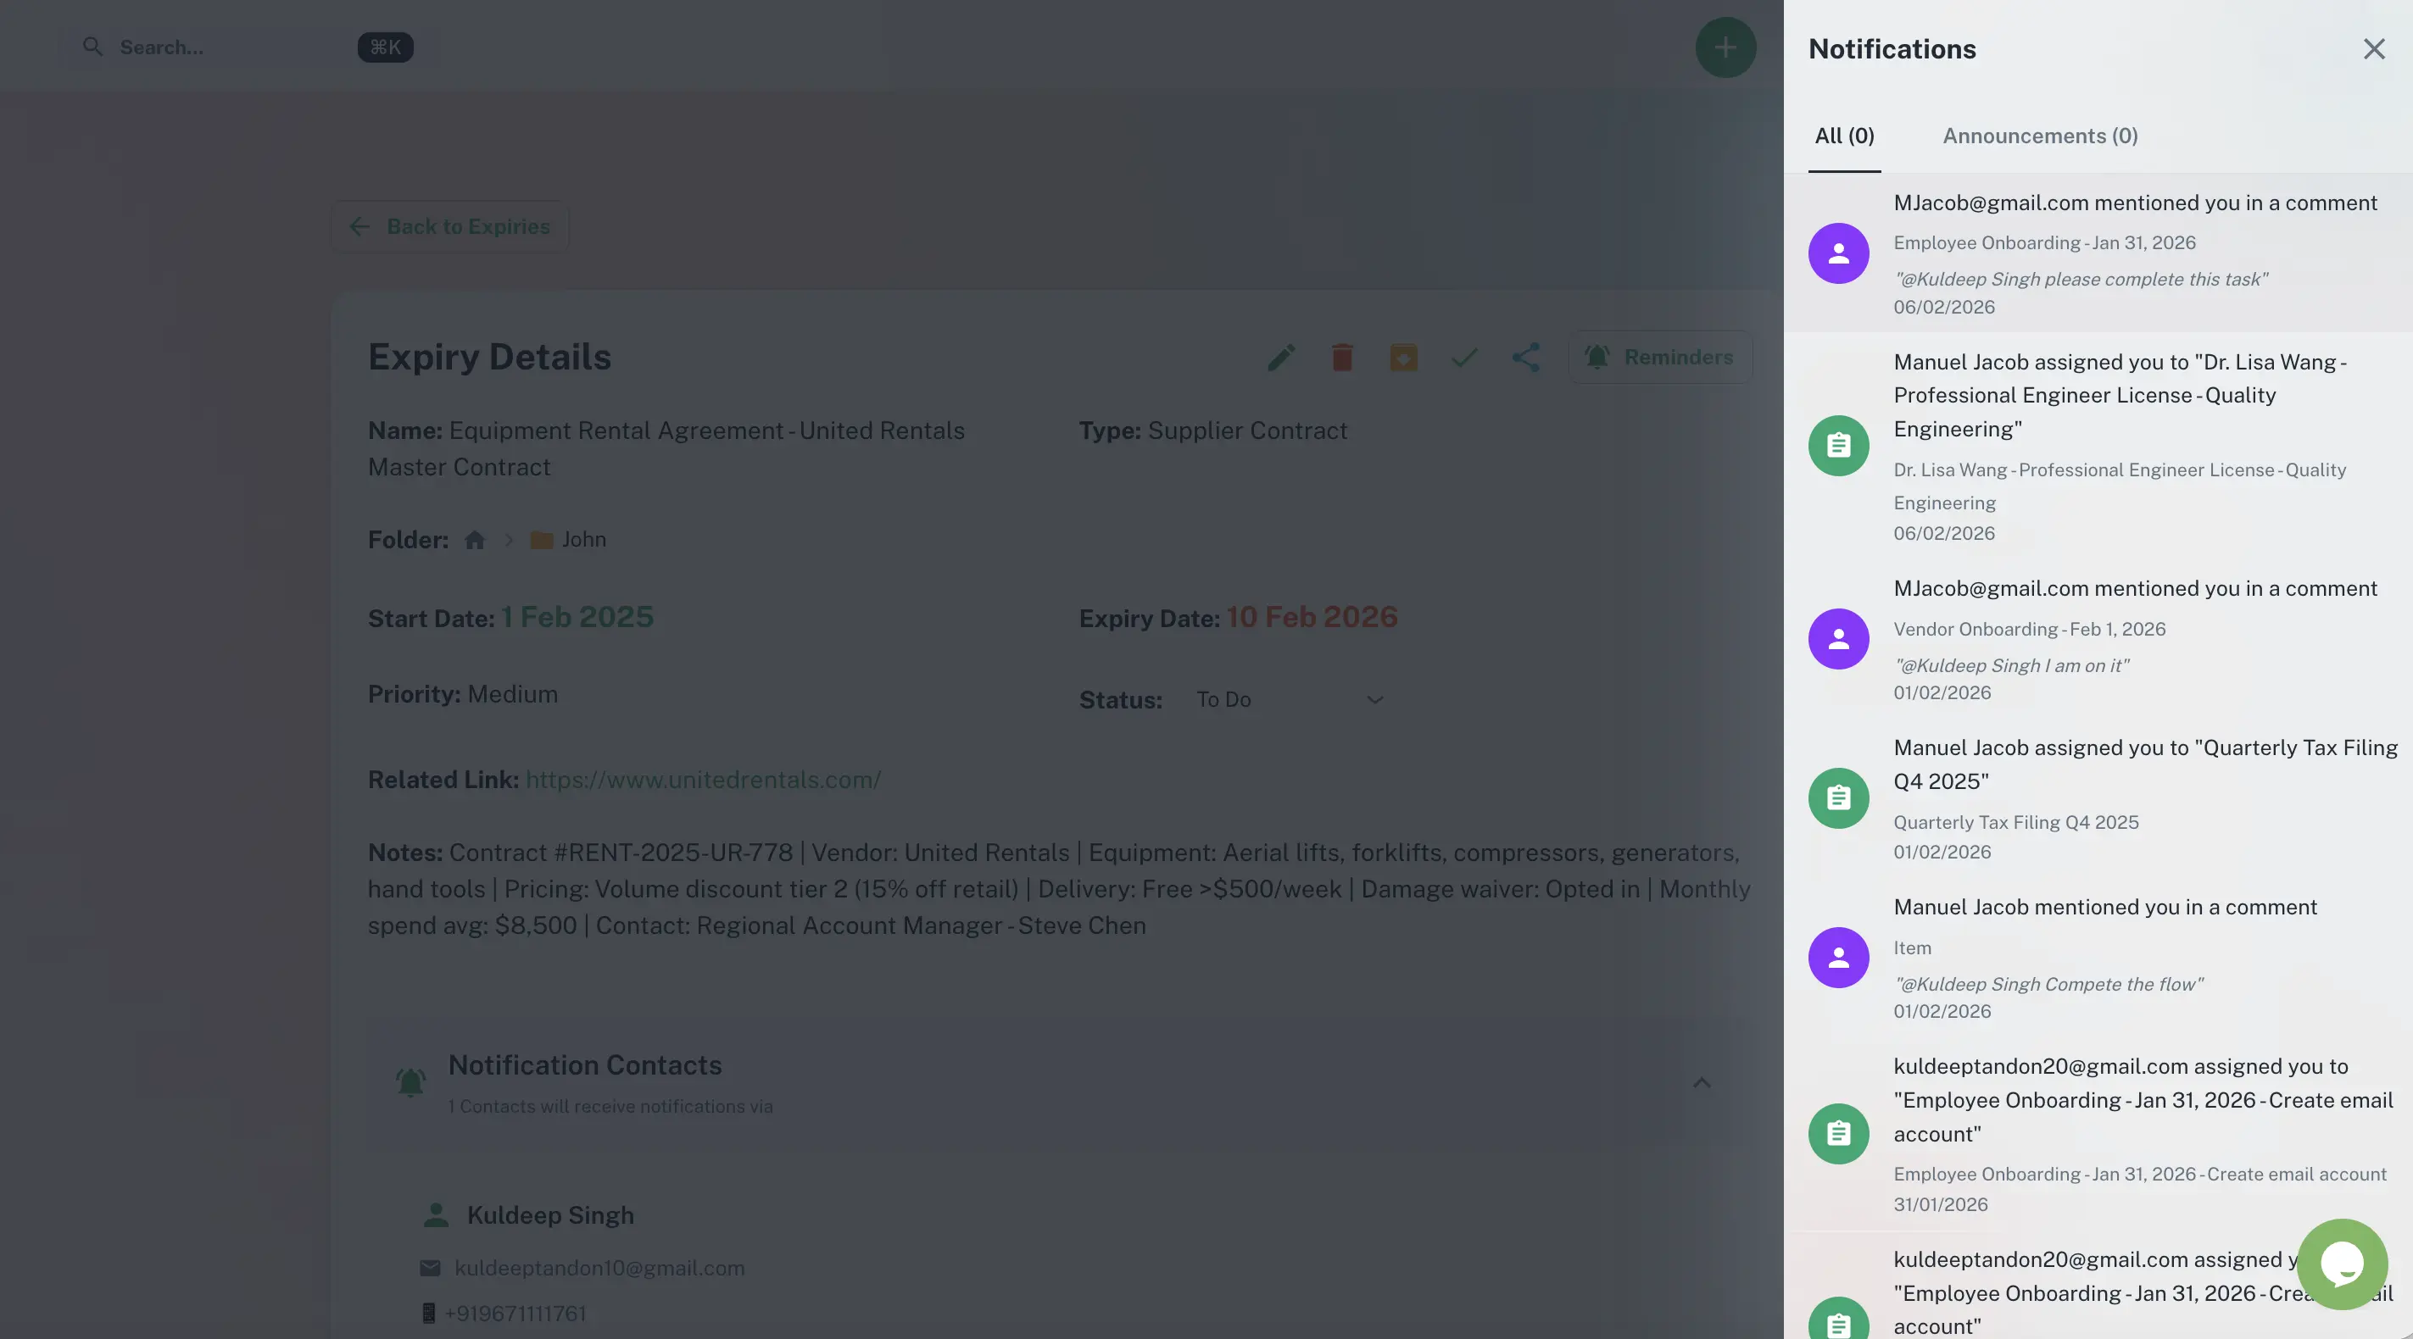This screenshot has height=1339, width=2413.
Task: Open the Announcements (0) tab
Action: coord(2039,136)
